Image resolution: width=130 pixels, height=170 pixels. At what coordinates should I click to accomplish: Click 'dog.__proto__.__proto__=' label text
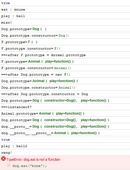tap(28, 133)
